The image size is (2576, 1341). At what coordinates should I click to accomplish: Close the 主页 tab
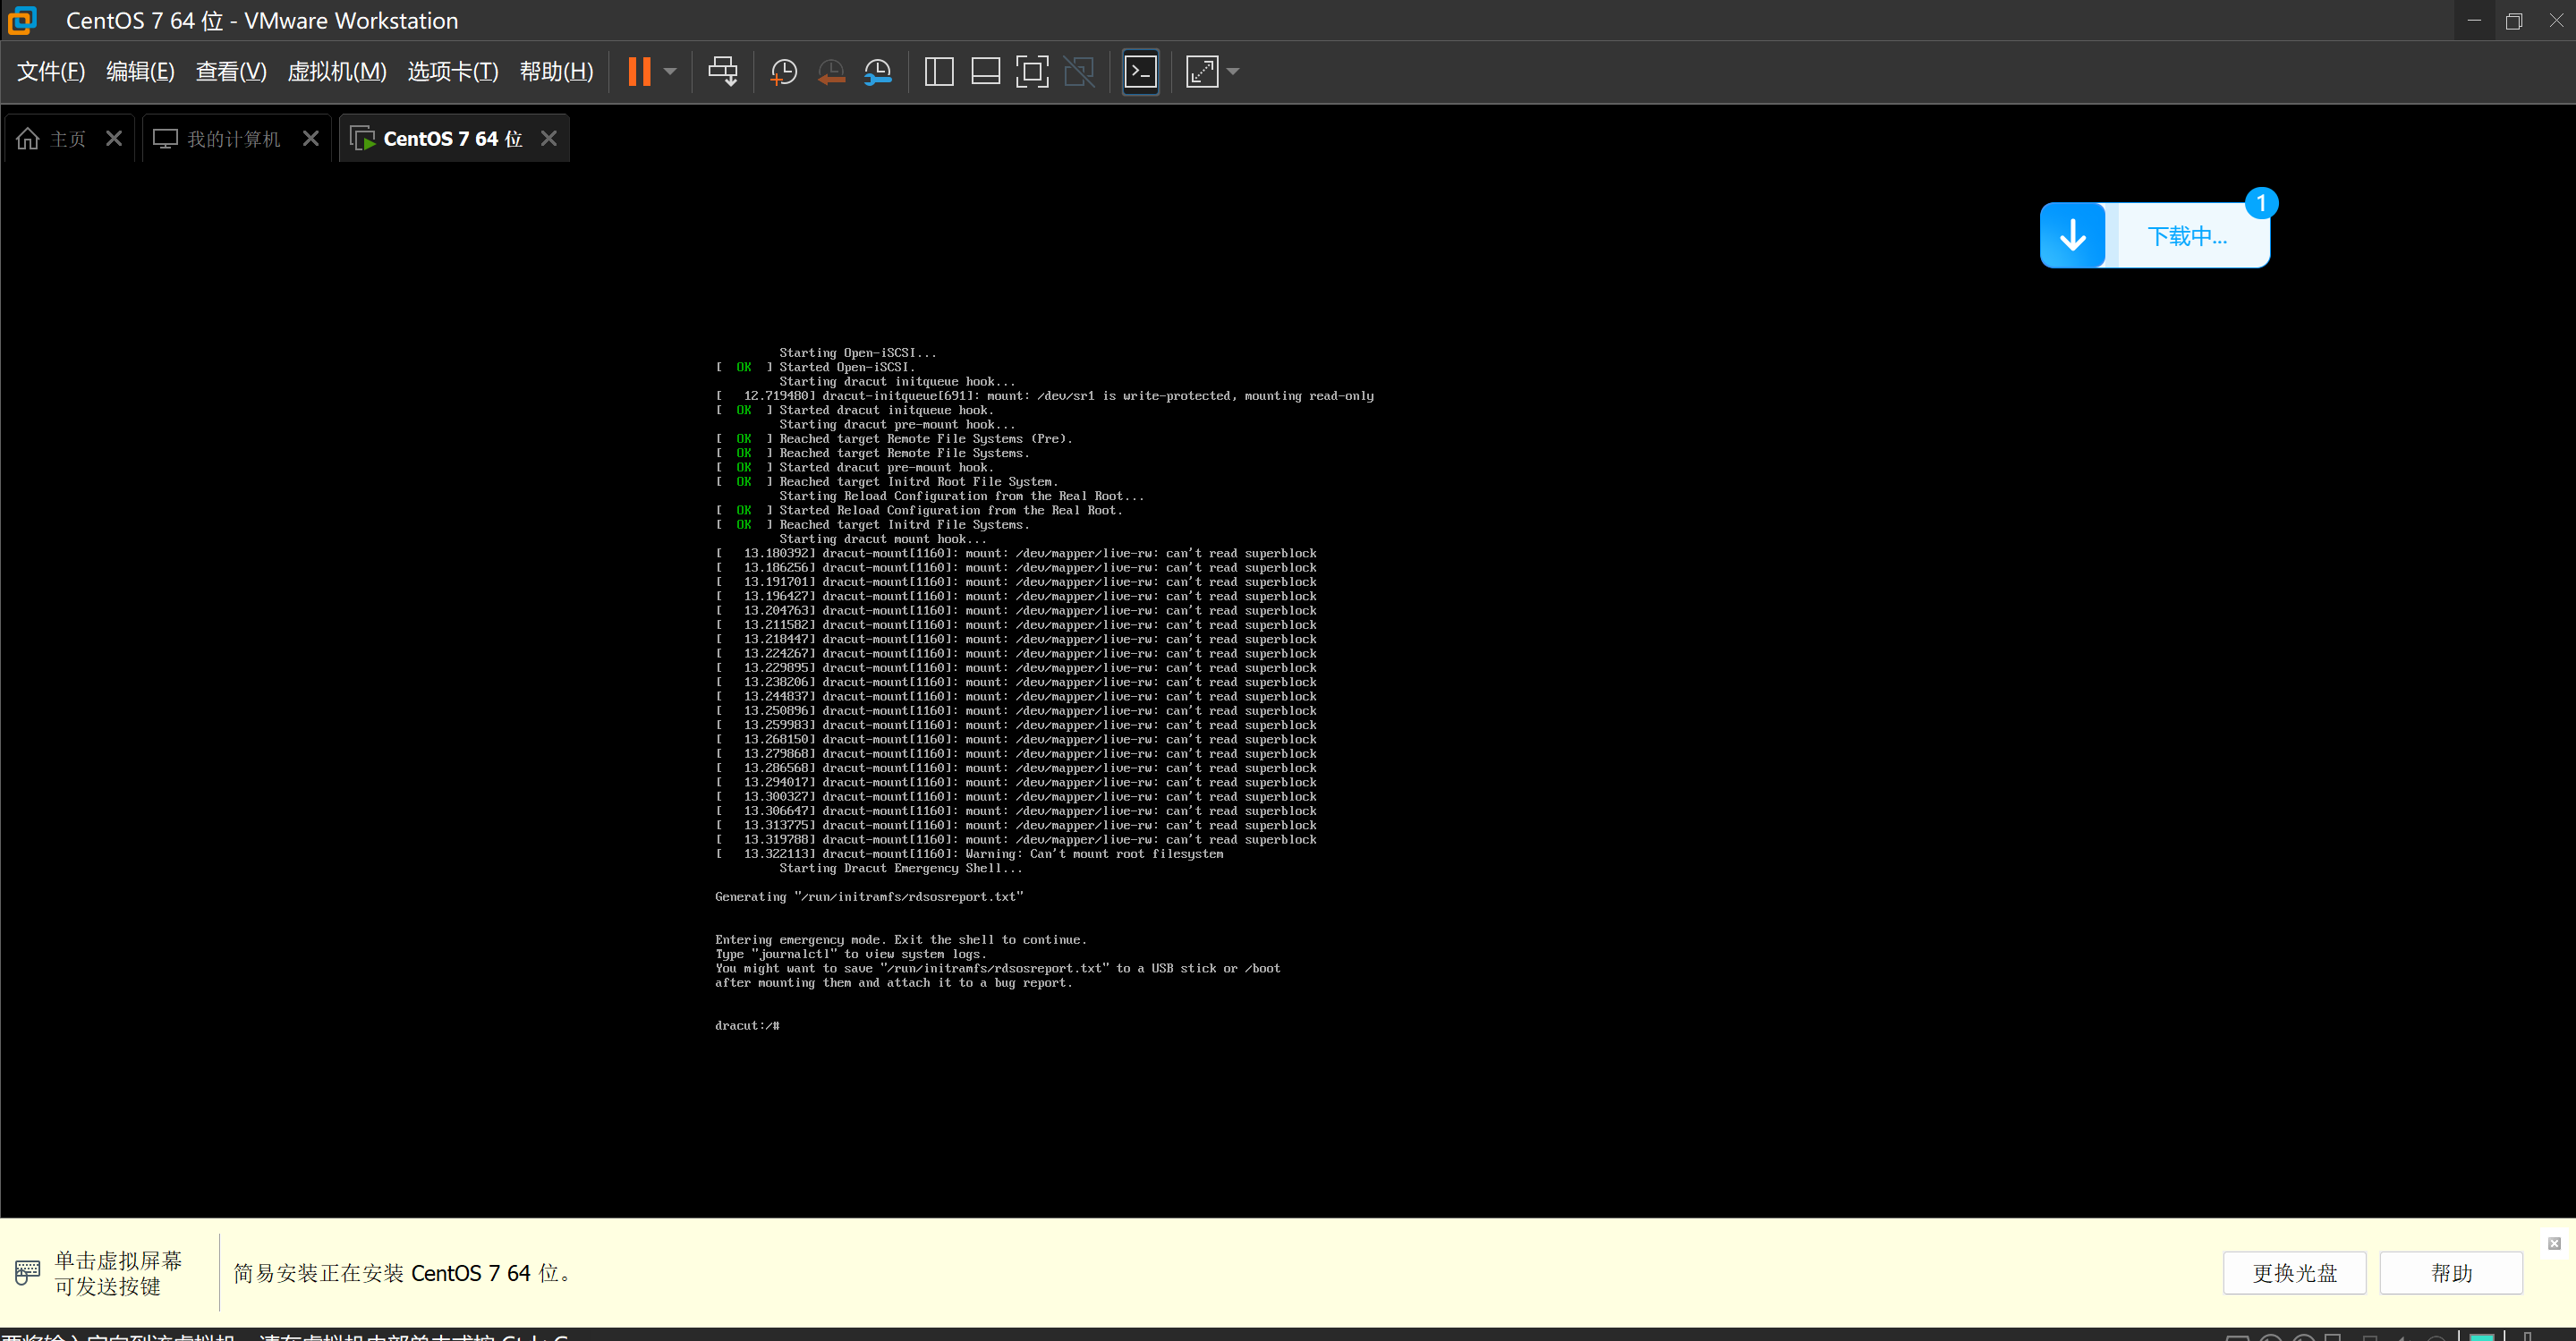tap(114, 139)
